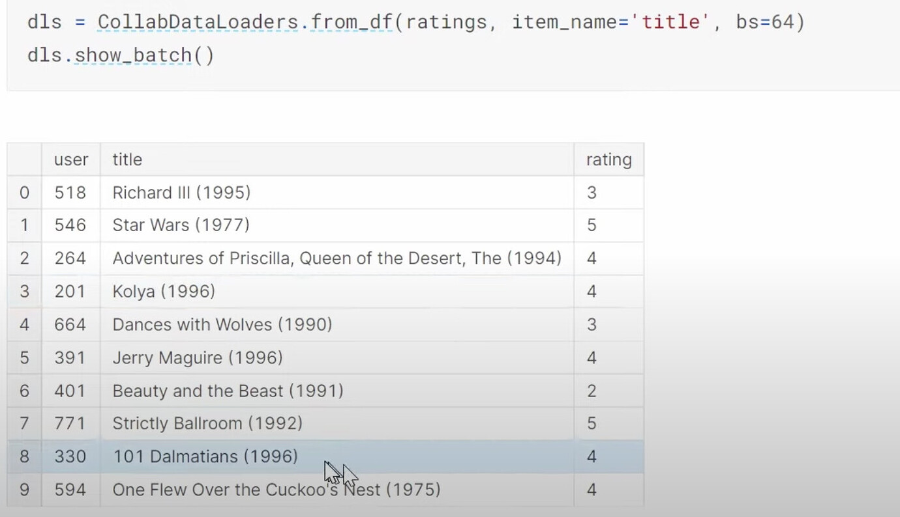Image resolution: width=900 pixels, height=517 pixels.
Task: Select the rating column header
Action: point(608,159)
